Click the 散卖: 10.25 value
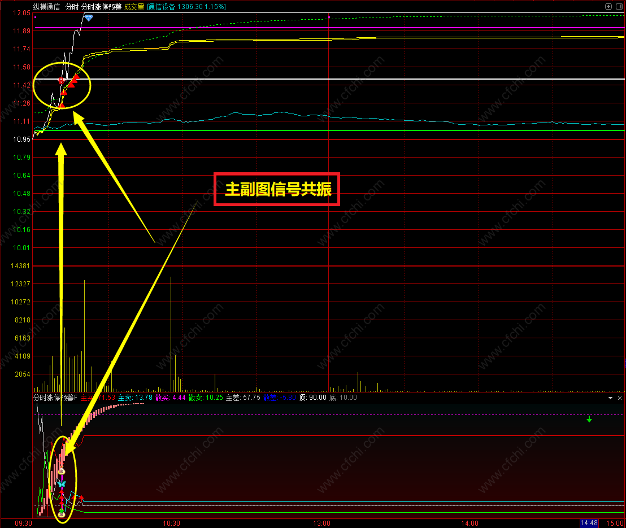The width and height of the screenshot is (626, 528). point(206,398)
